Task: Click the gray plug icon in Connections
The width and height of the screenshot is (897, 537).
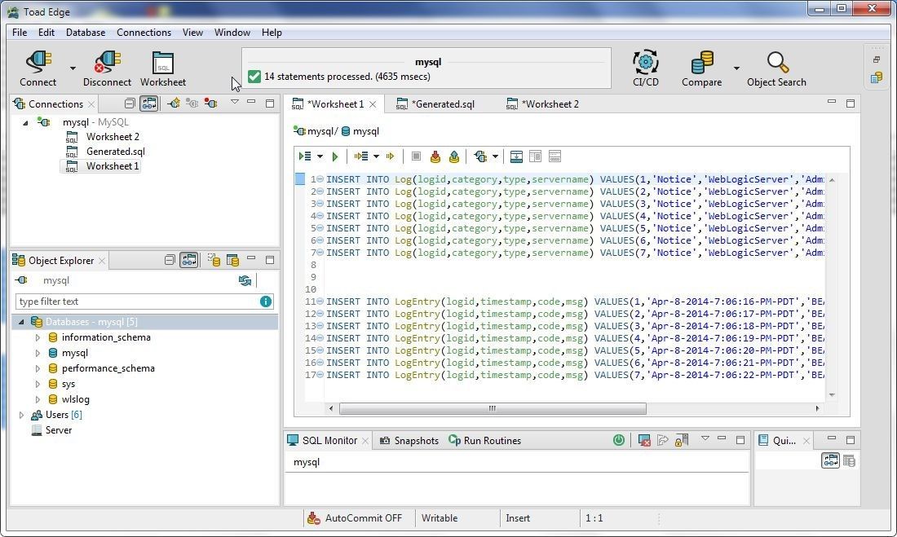Action: 192,103
